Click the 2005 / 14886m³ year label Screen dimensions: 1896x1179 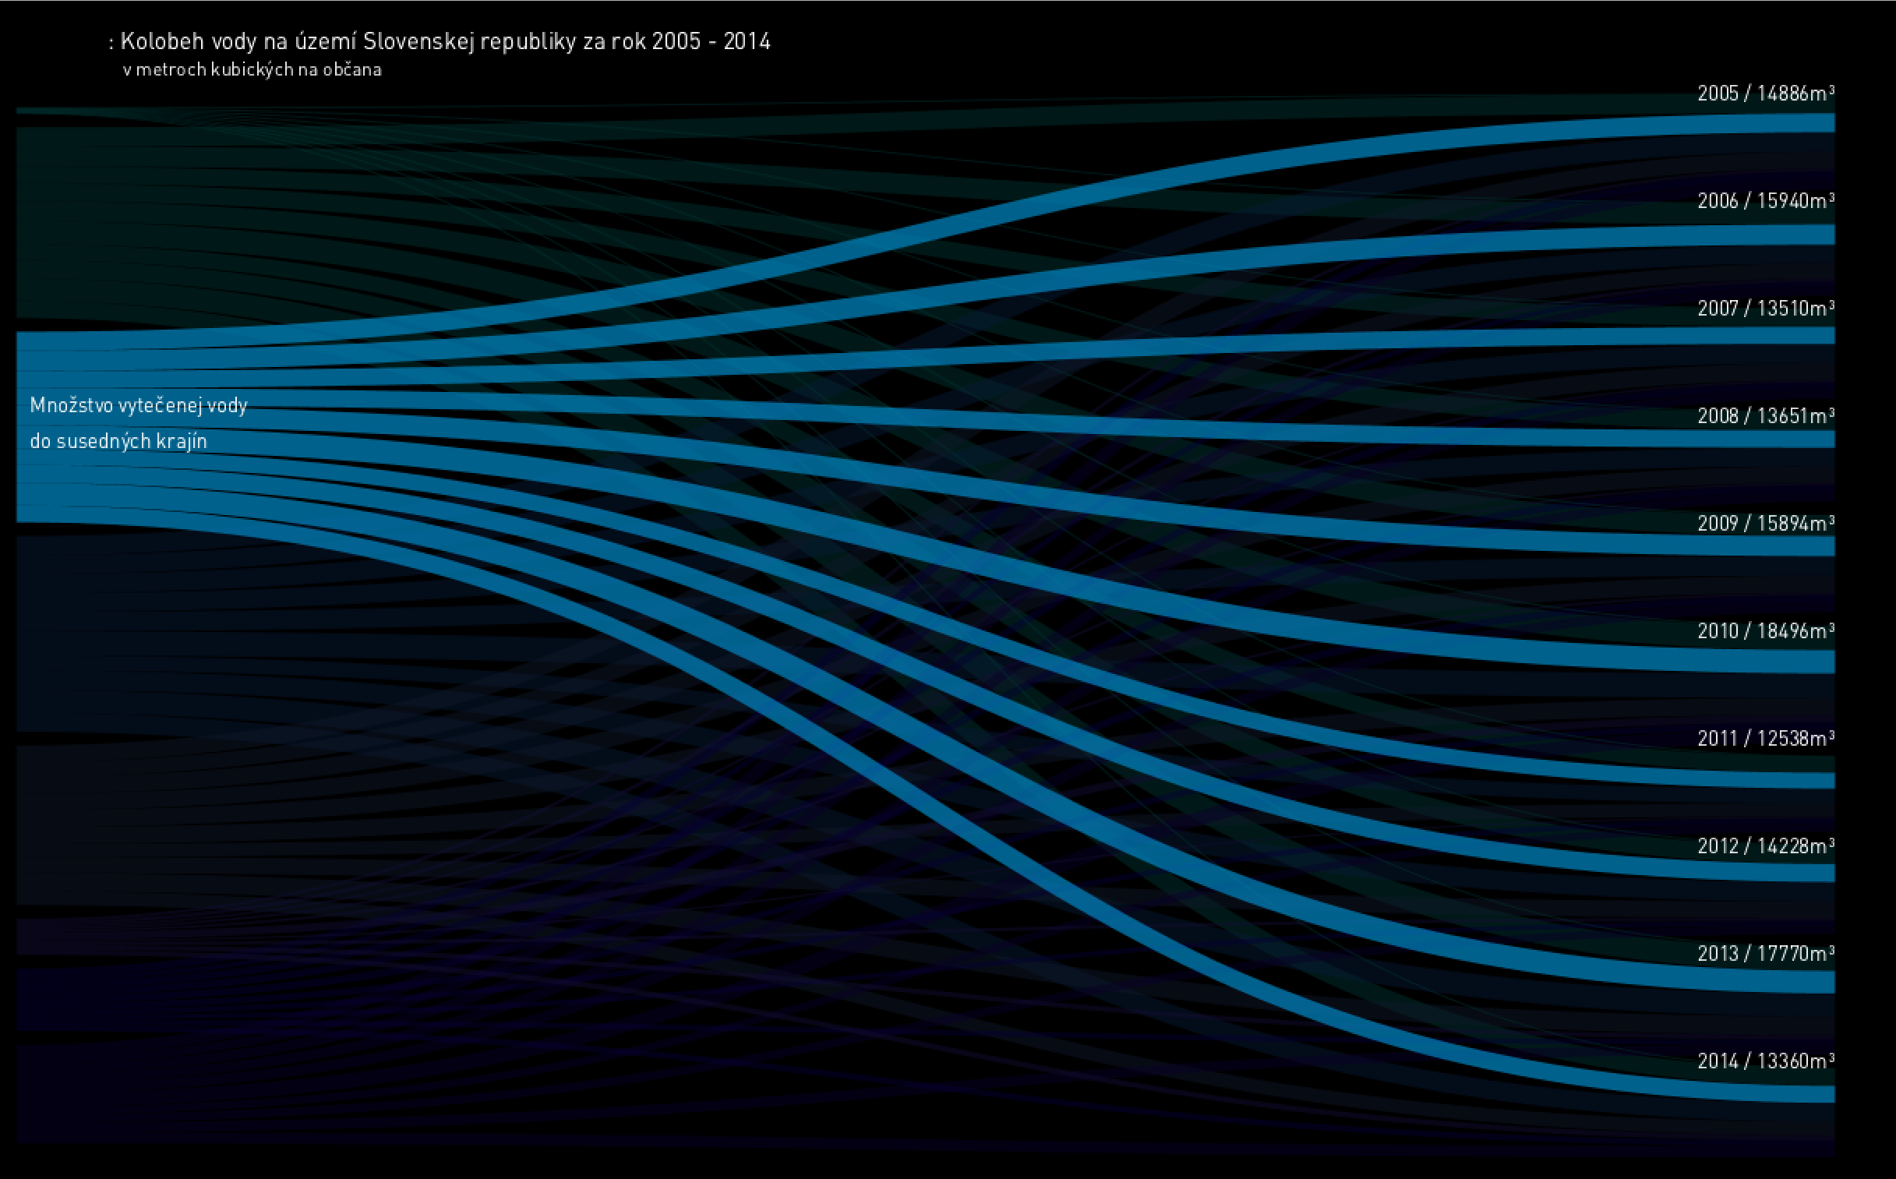(1765, 94)
